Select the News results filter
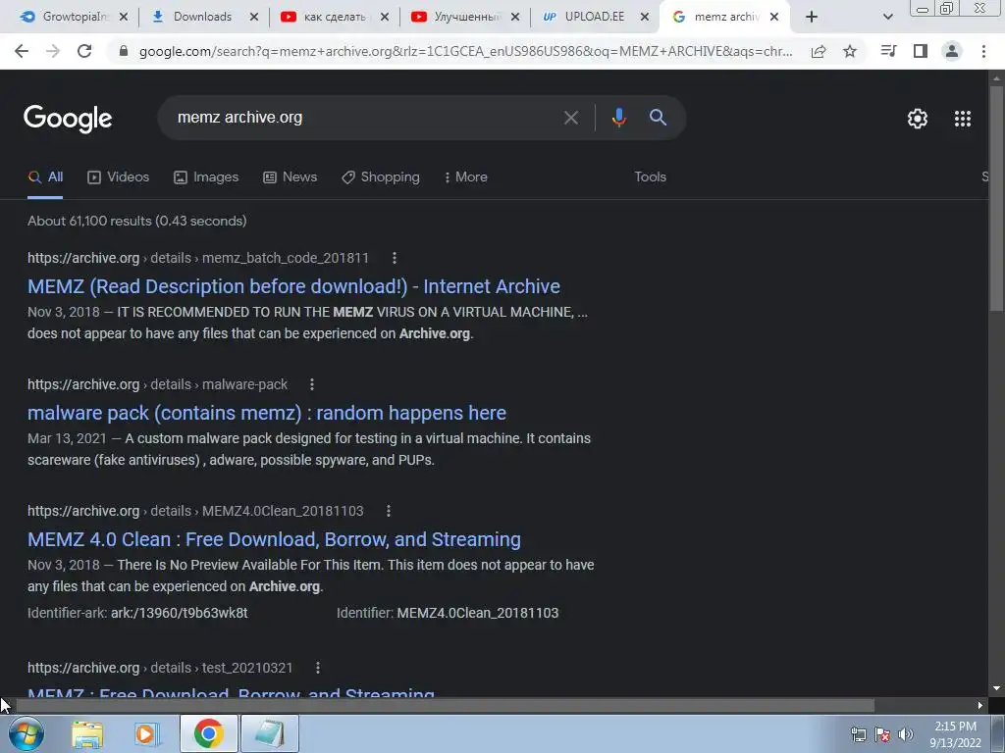The height and width of the screenshot is (753, 1005). click(291, 176)
